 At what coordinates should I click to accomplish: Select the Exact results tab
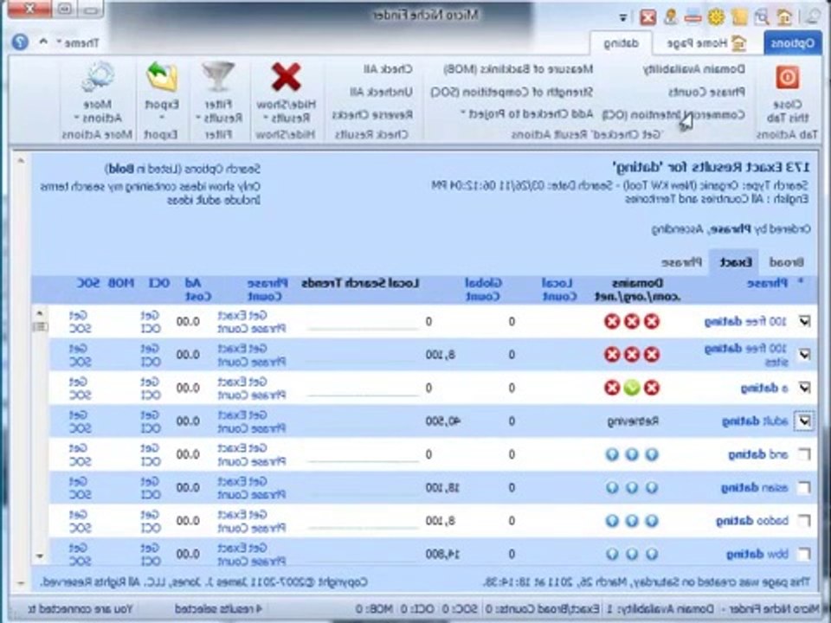point(735,262)
